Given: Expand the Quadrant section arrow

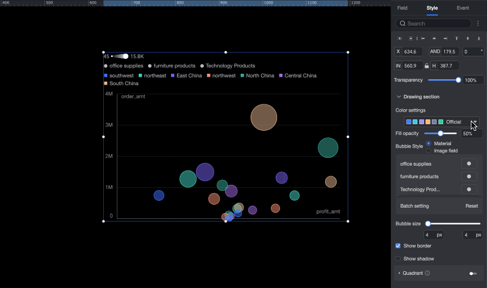Looking at the screenshot, I should point(399,273).
